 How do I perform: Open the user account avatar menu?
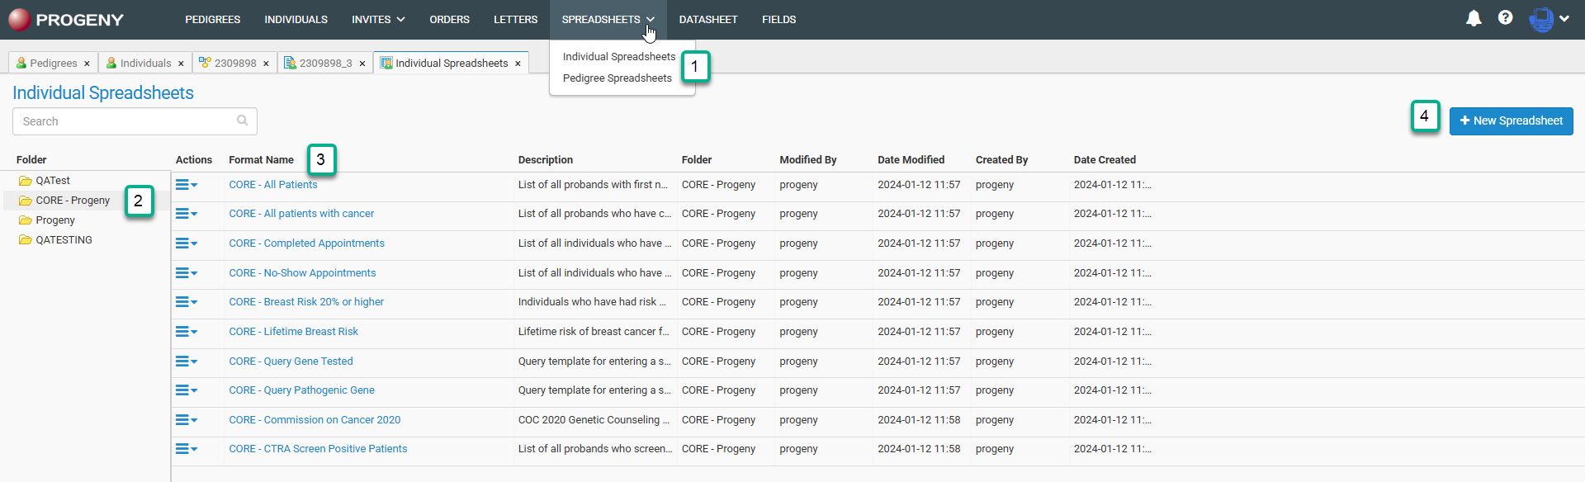tap(1549, 19)
